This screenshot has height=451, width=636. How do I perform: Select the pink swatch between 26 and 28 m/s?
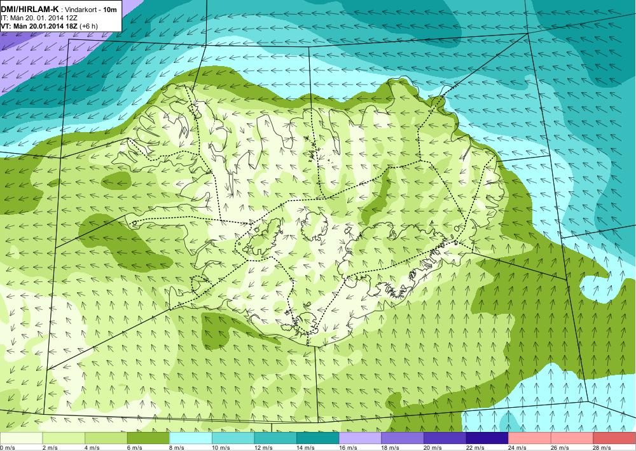[572, 438]
